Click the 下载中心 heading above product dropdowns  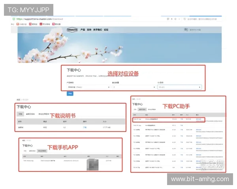click(74, 70)
